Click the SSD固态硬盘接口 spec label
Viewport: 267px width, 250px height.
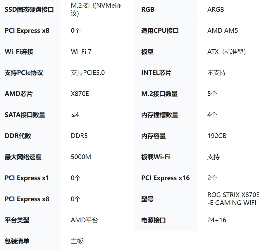(x=29, y=10)
